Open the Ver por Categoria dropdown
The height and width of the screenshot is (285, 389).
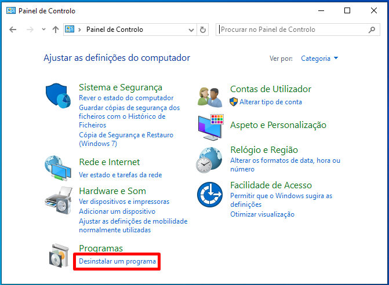click(x=319, y=59)
